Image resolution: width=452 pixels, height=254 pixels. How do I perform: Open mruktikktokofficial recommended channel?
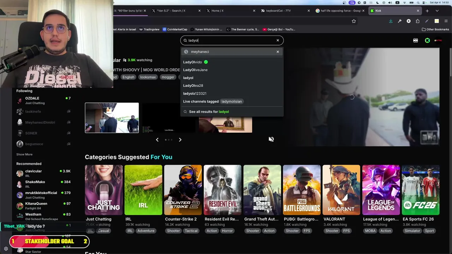coord(43,195)
